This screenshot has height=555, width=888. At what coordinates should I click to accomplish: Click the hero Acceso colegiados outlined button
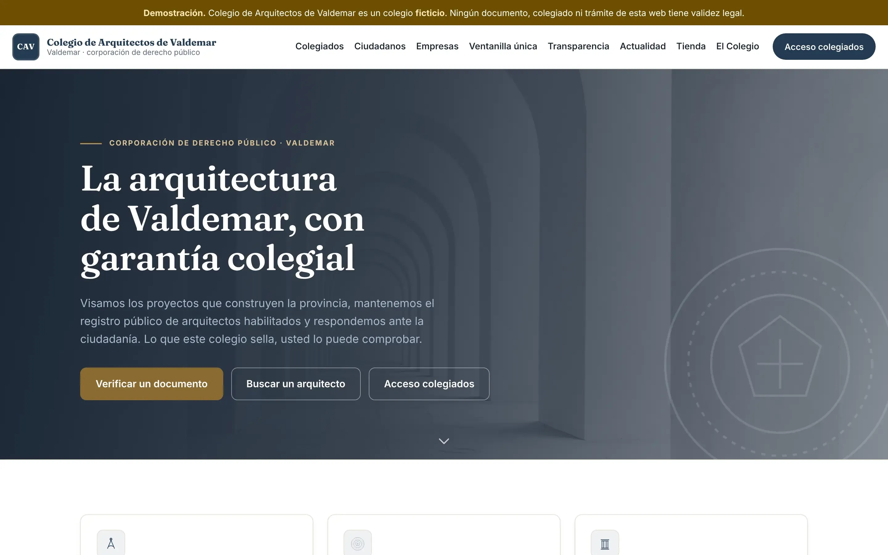pos(429,384)
